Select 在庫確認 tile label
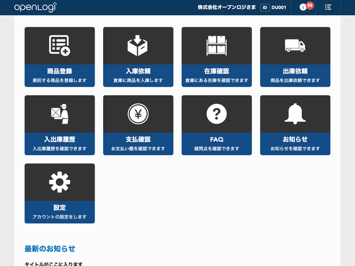Viewport: 355px width, 266px height. coord(216,71)
